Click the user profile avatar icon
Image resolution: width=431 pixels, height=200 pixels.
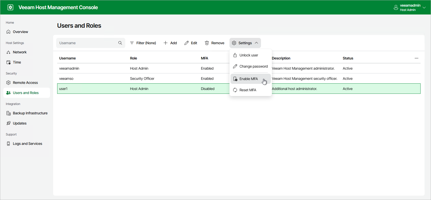click(x=396, y=7)
